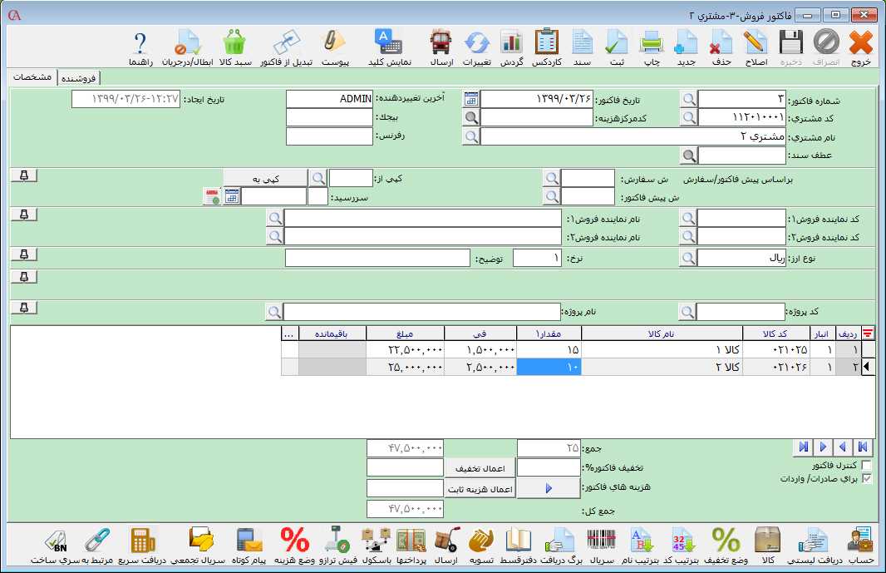Switch to the فروشنده tab
This screenshot has height=573, width=886.
(78, 78)
